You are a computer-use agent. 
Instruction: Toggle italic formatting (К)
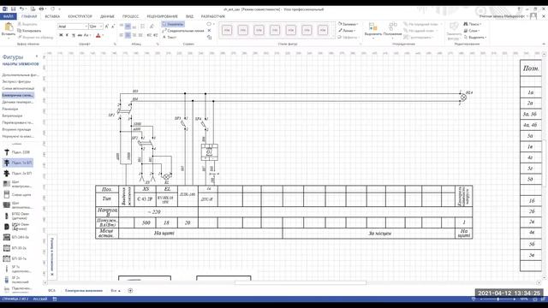point(67,35)
